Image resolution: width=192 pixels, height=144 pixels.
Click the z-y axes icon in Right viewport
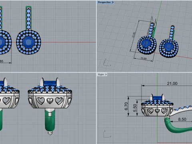tap(107, 134)
